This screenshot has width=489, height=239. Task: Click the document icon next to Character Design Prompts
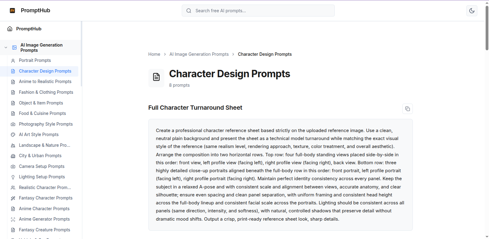coord(13,71)
